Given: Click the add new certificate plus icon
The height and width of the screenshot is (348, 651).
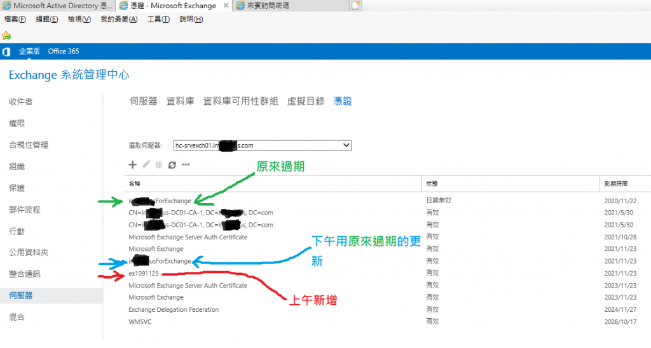Looking at the screenshot, I should (132, 164).
